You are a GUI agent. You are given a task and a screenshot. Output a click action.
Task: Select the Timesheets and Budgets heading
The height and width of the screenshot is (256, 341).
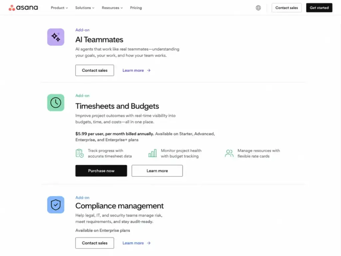point(117,106)
